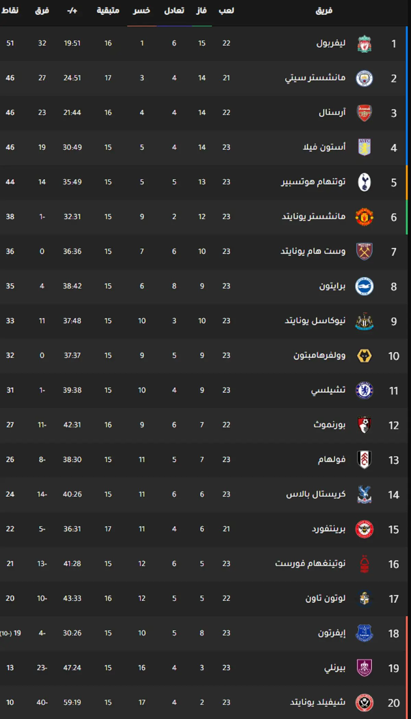Click the لوتون تاون team name
Image resolution: width=411 pixels, height=719 pixels.
[325, 598]
